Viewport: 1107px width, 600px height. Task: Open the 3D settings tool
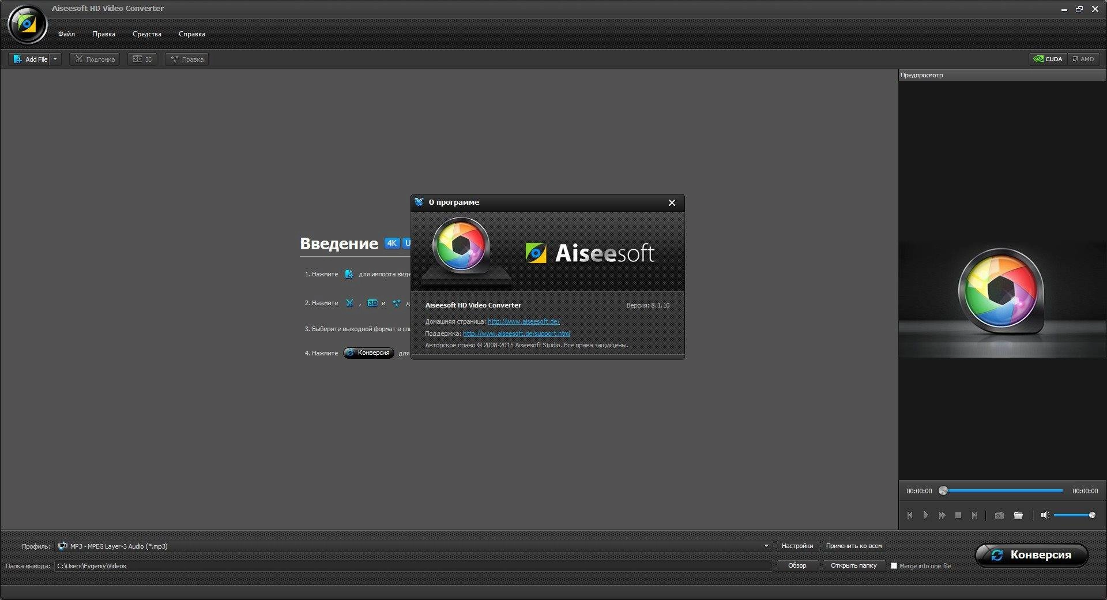click(142, 59)
